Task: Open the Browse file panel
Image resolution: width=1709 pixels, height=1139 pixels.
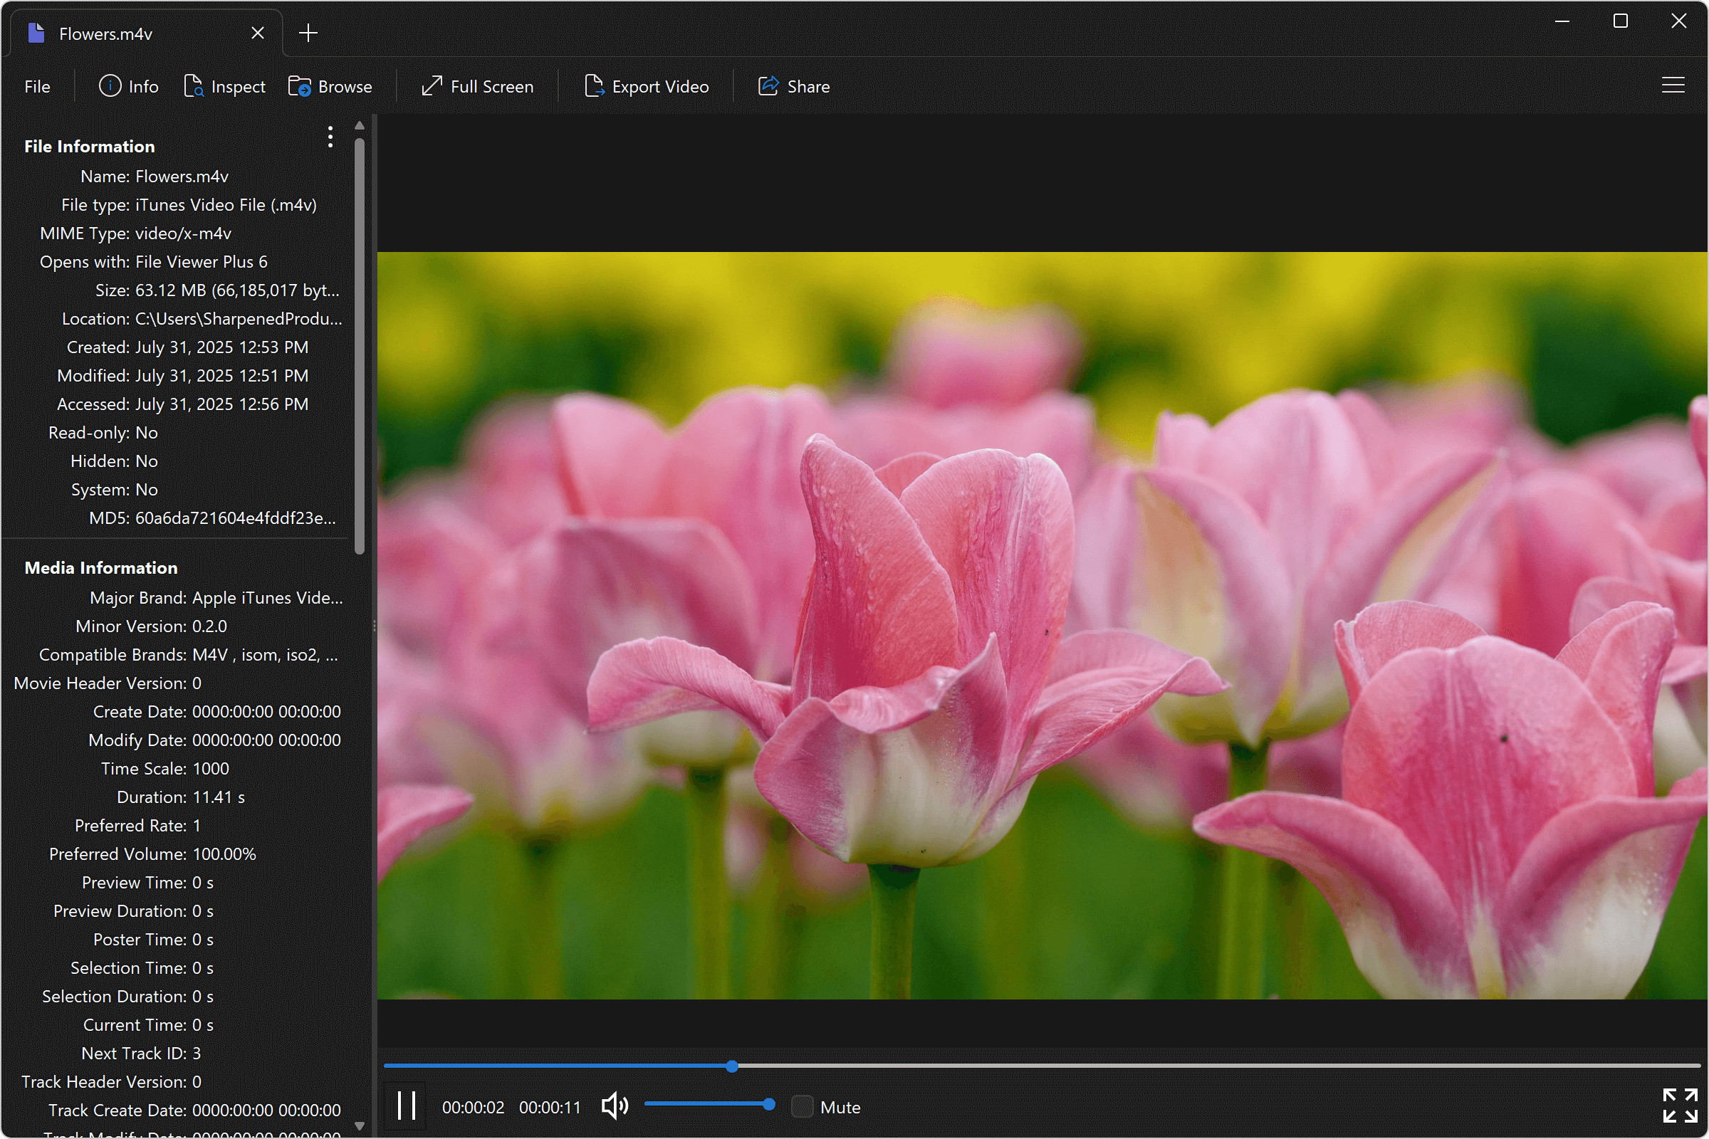Action: 330,85
